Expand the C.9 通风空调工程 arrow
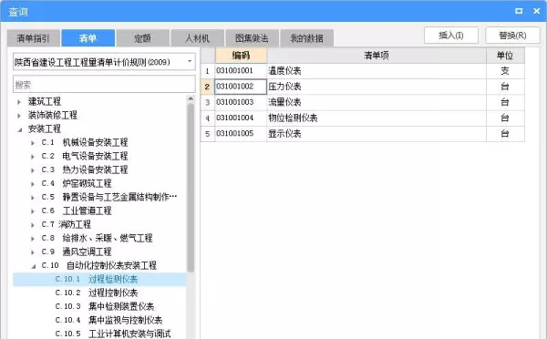The width and height of the screenshot is (547, 339). (33, 252)
